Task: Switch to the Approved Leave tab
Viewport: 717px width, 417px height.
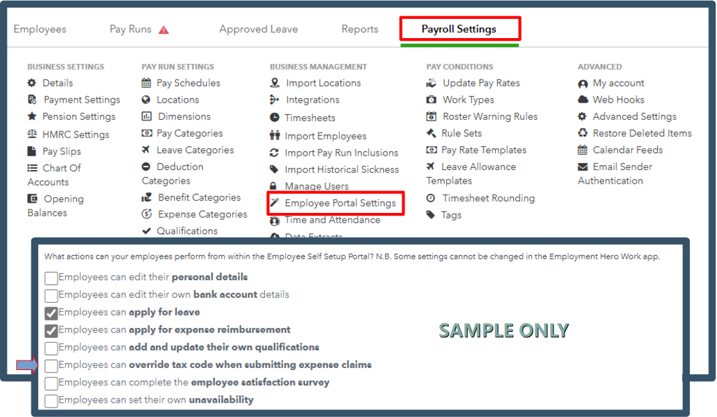Action: (258, 29)
